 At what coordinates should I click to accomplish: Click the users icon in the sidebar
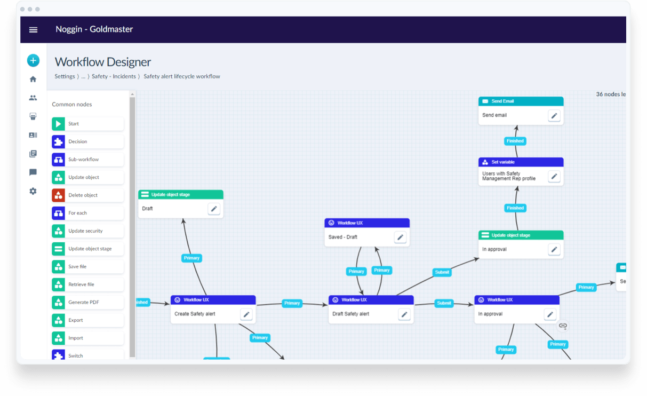33,98
